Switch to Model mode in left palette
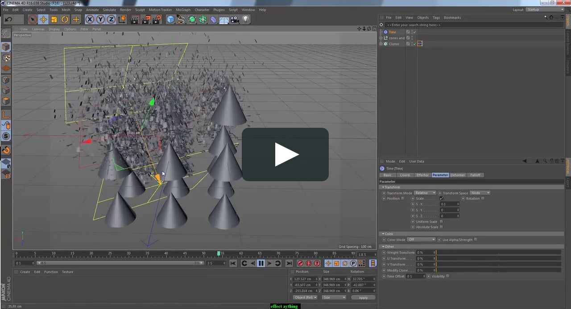 point(6,47)
